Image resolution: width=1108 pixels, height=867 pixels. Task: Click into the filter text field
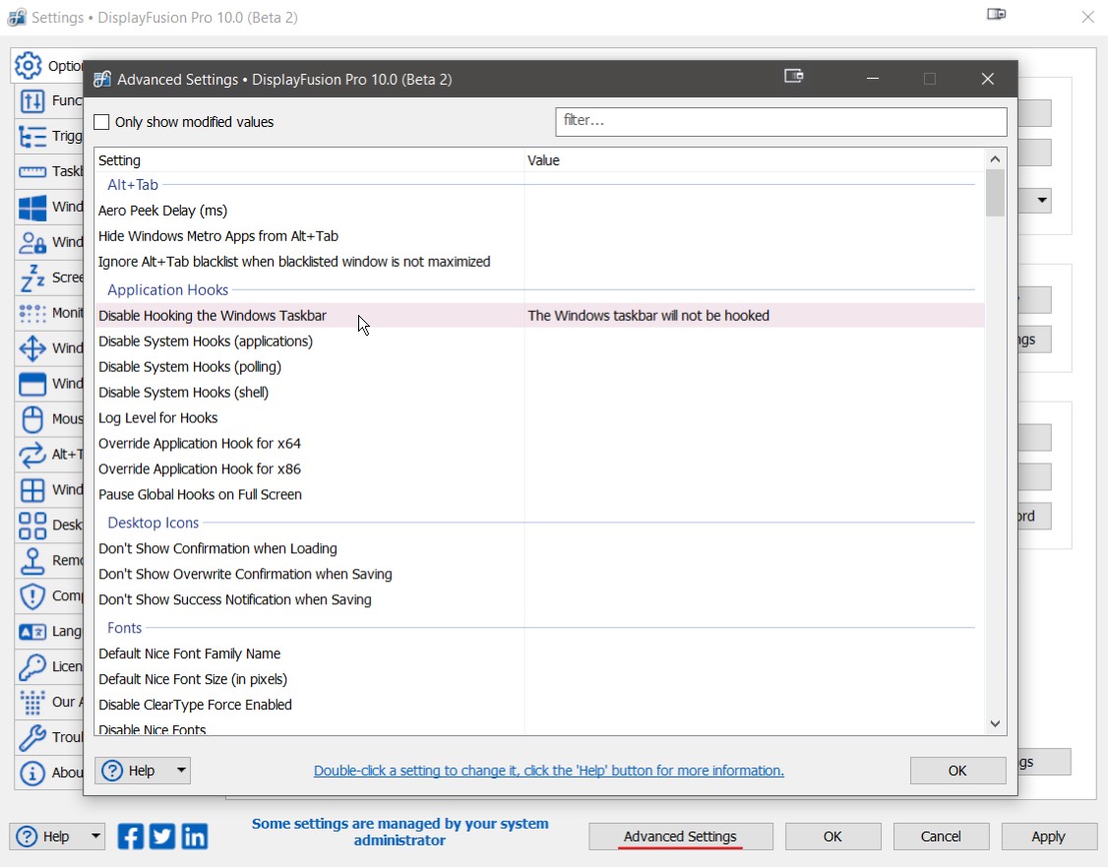click(780, 121)
